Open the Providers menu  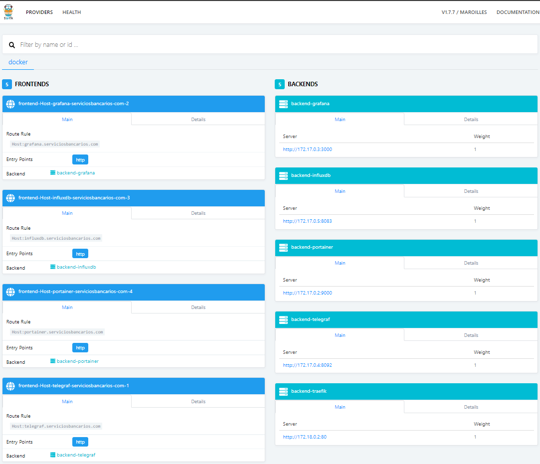pos(39,12)
